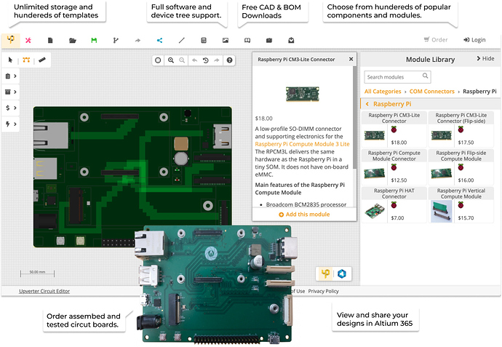This screenshot has height=347, width=502.
Task: Click the CM3-Lite module image in popup
Action: 303,94
